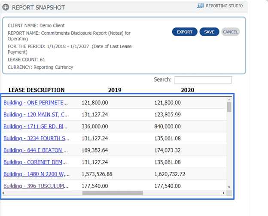Open the Building - 120 MAIN ST lease

tap(36, 115)
